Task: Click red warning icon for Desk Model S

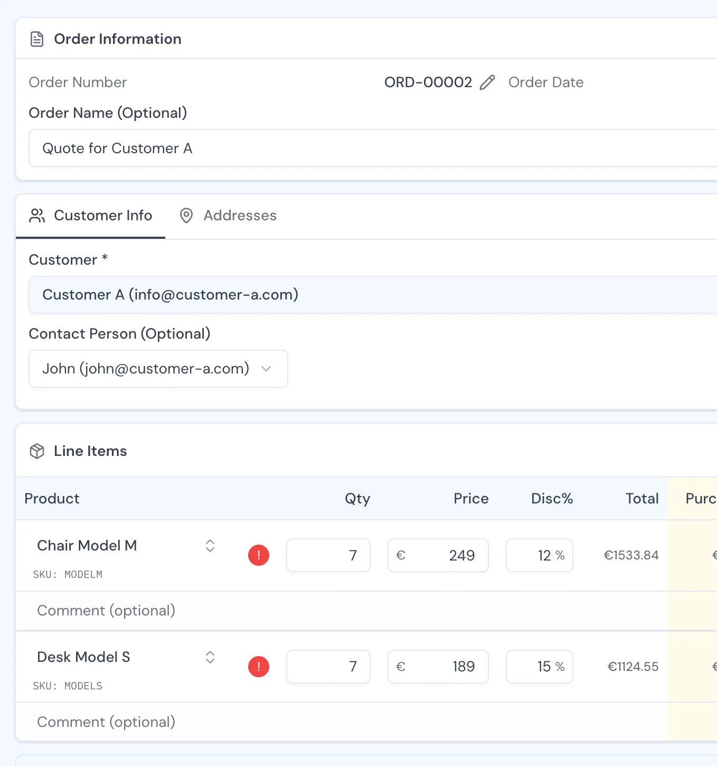Action: pos(259,667)
